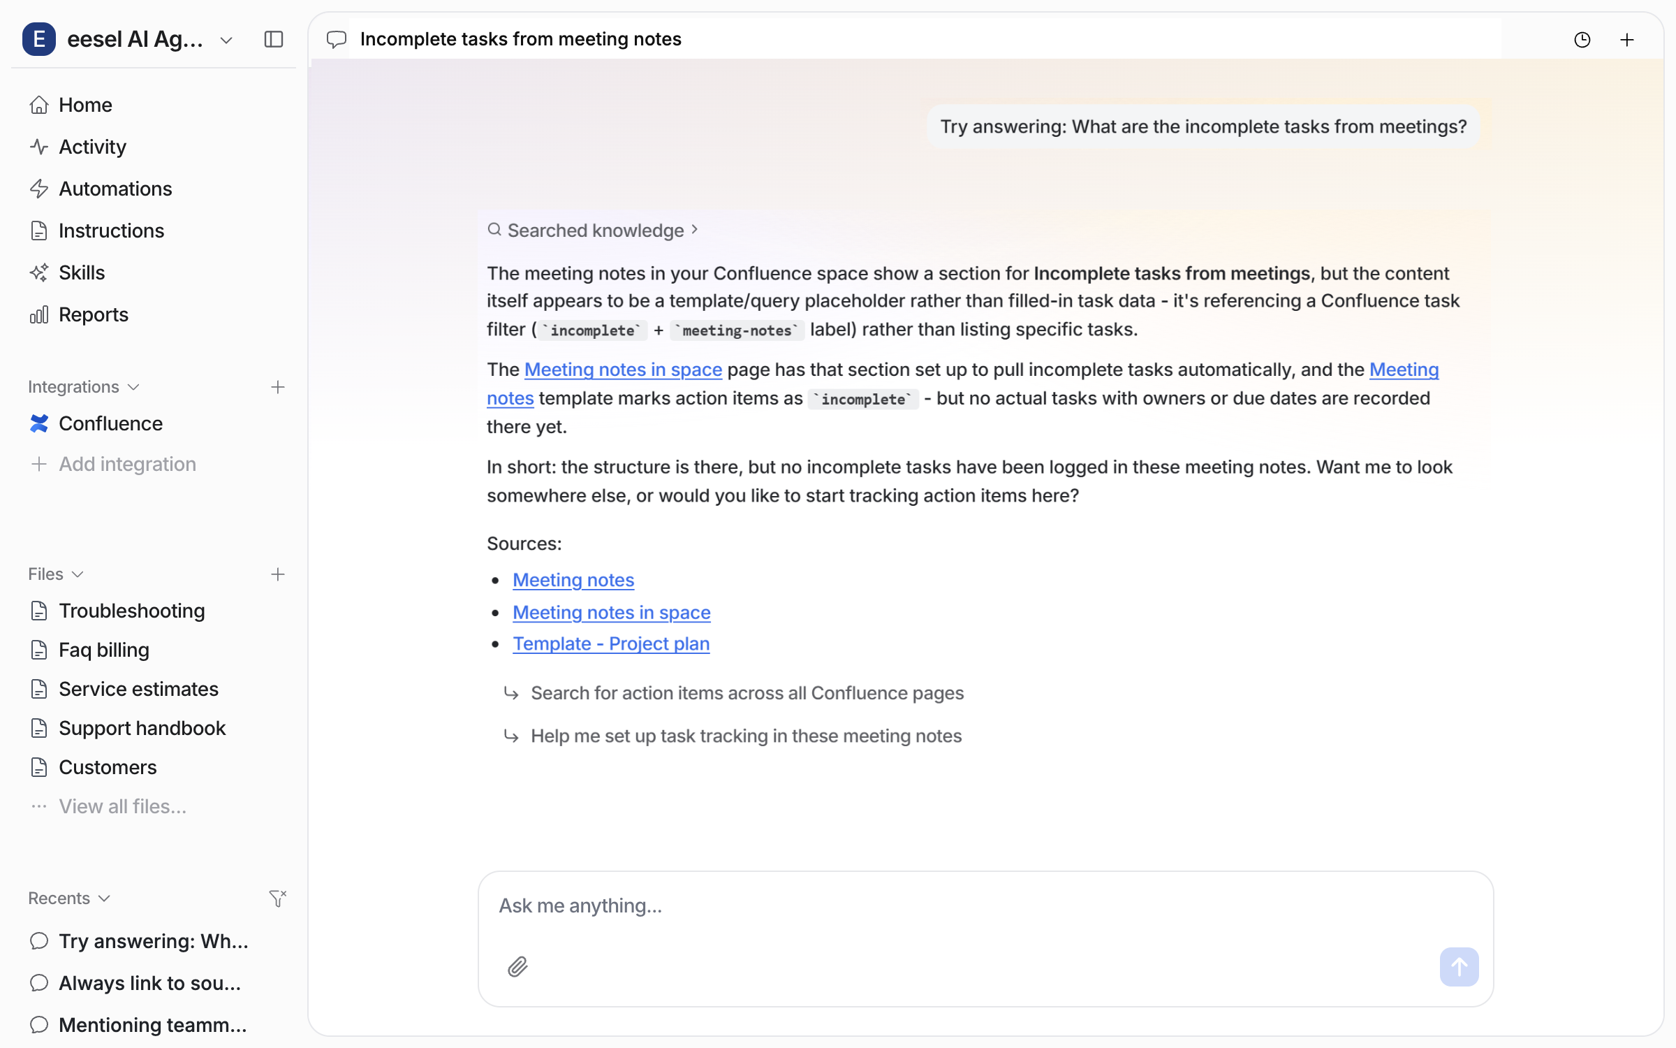Open 'Meeting notes in space' source link
The height and width of the screenshot is (1048, 1676).
pos(612,612)
